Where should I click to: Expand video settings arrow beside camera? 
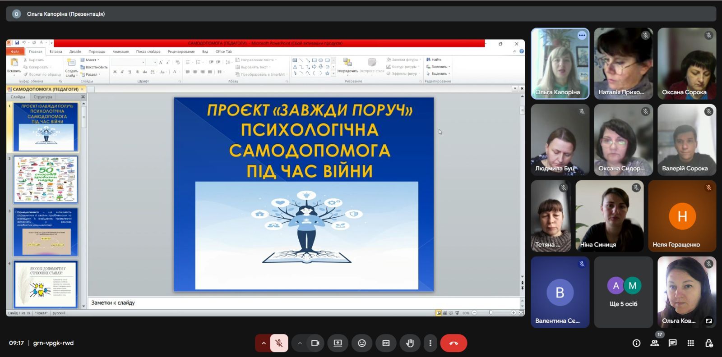[x=300, y=343]
